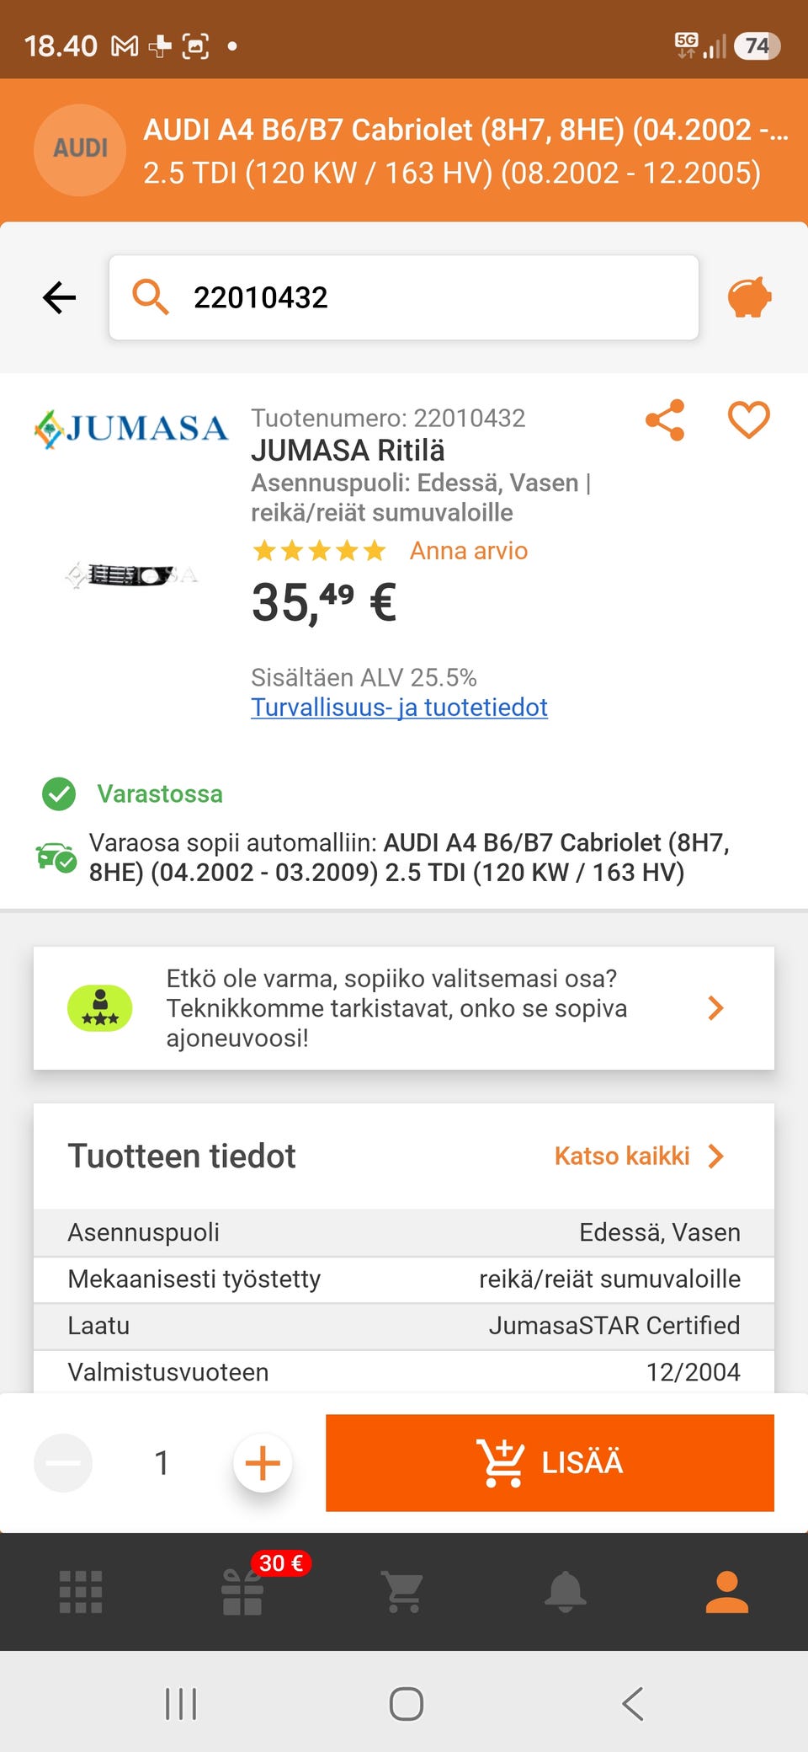Increase quantity with plus button
Viewport: 808px width, 1752px height.
(x=263, y=1463)
